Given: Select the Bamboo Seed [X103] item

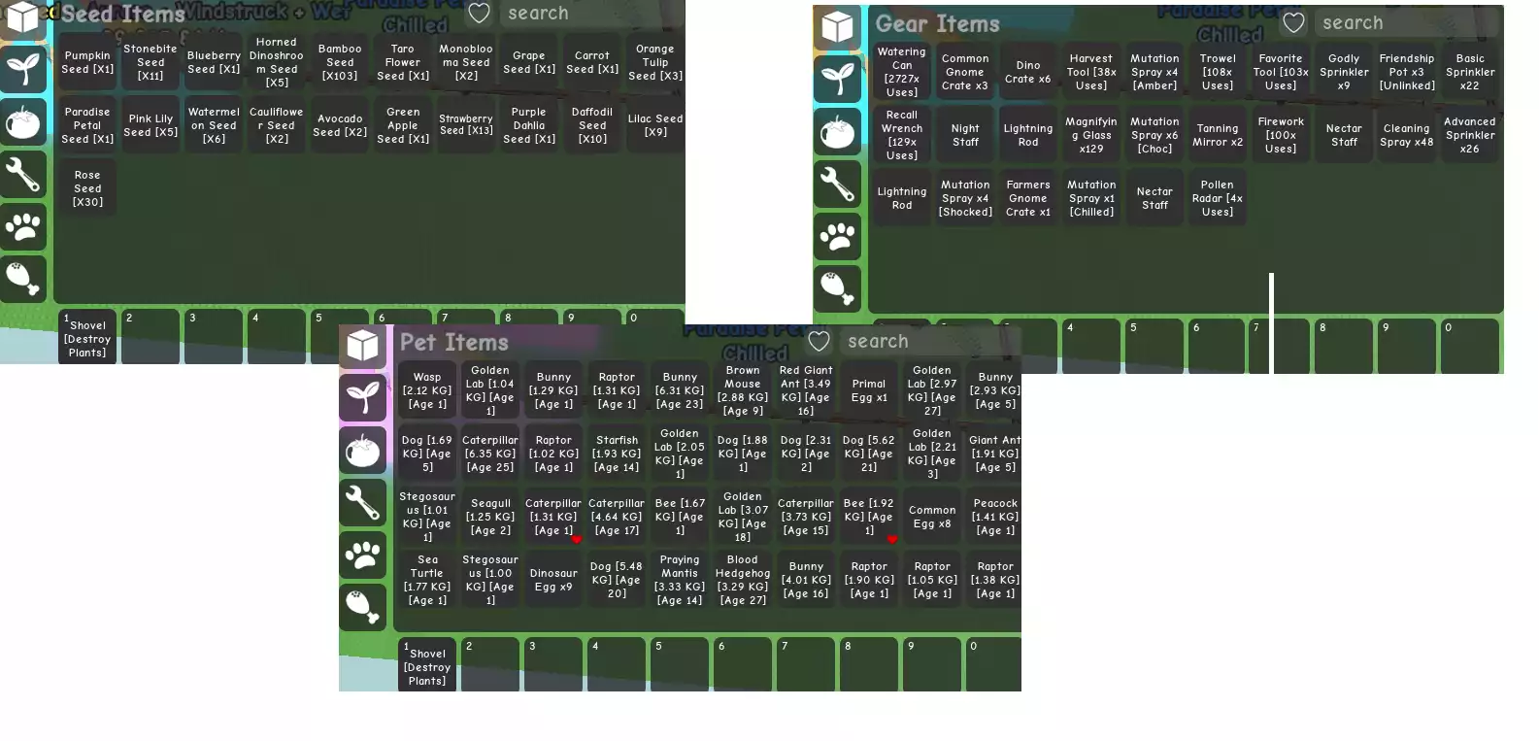Looking at the screenshot, I should click(340, 62).
